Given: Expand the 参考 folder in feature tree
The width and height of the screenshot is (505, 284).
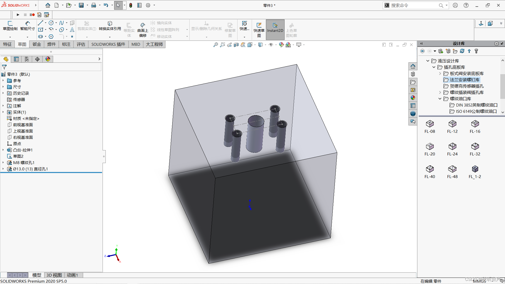Looking at the screenshot, I should [3, 80].
